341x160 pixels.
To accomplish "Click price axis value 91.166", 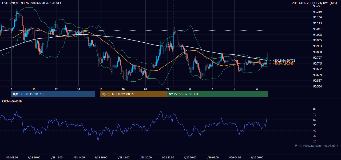I will coord(318,17).
